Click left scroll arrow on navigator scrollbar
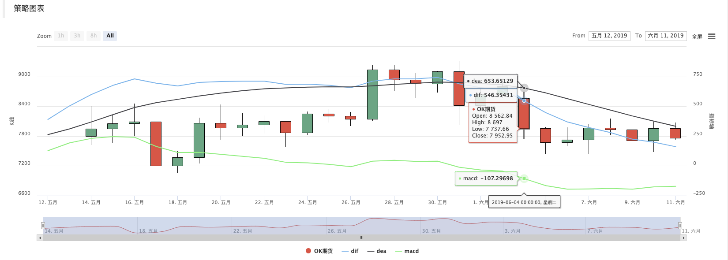The width and height of the screenshot is (728, 260). point(40,238)
